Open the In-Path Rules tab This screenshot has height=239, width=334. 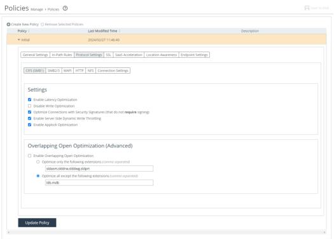coord(62,55)
